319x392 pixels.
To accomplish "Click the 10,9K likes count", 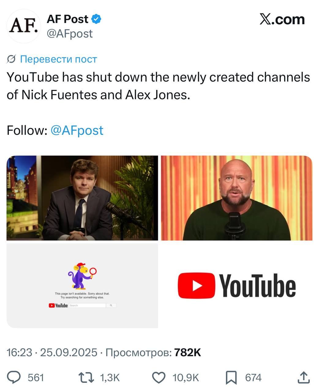I will [x=186, y=378].
